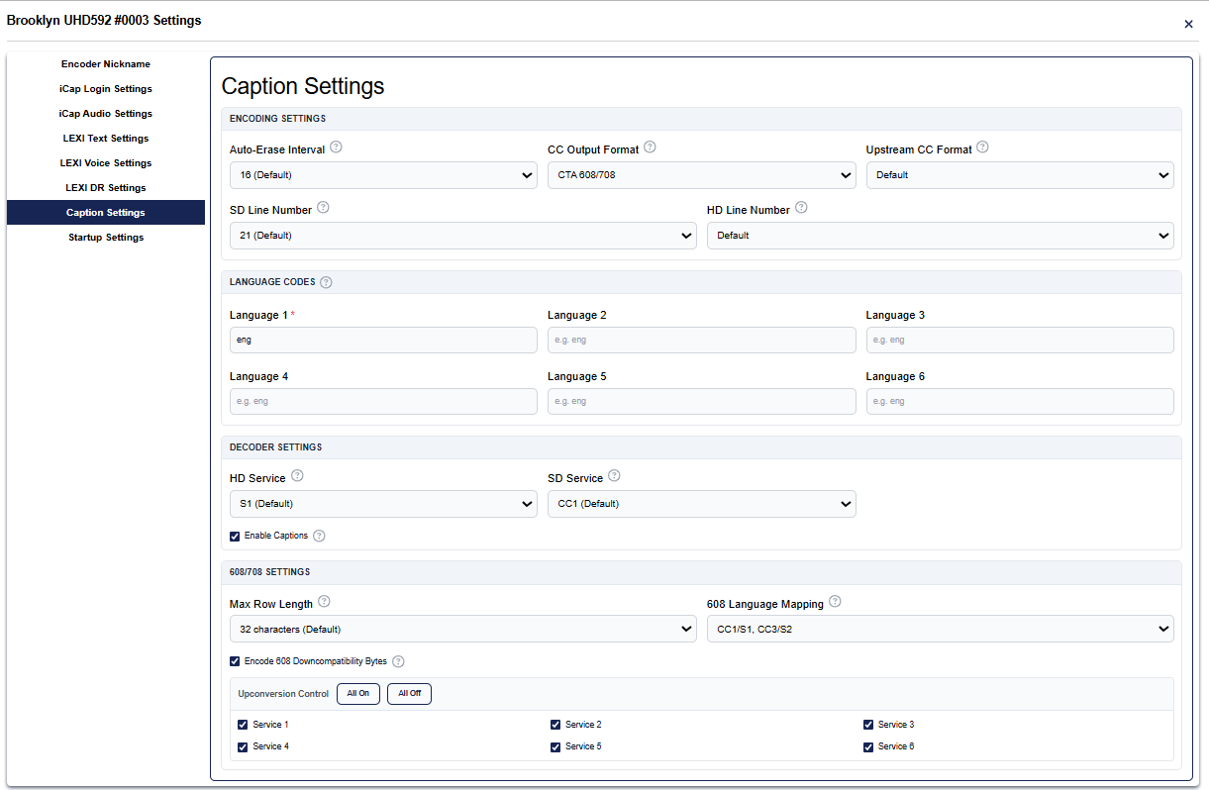
Task: Open the Max Row Length dropdown
Action: coord(462,629)
